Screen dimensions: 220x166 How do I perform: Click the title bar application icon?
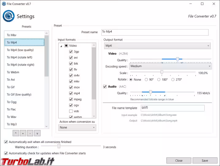[x=4, y=4]
